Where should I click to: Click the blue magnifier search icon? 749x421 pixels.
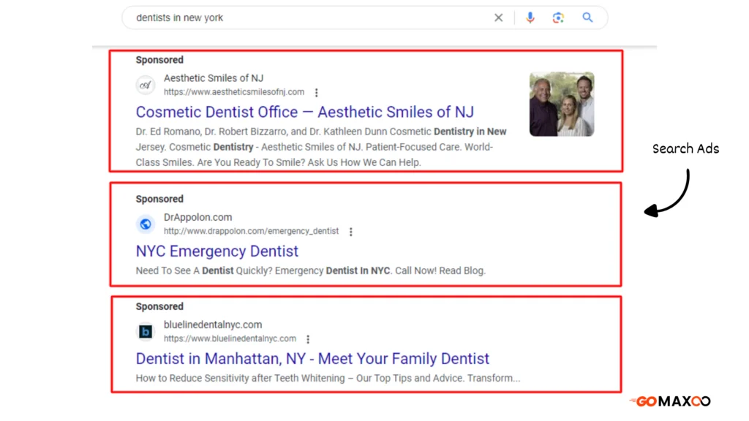click(x=587, y=18)
